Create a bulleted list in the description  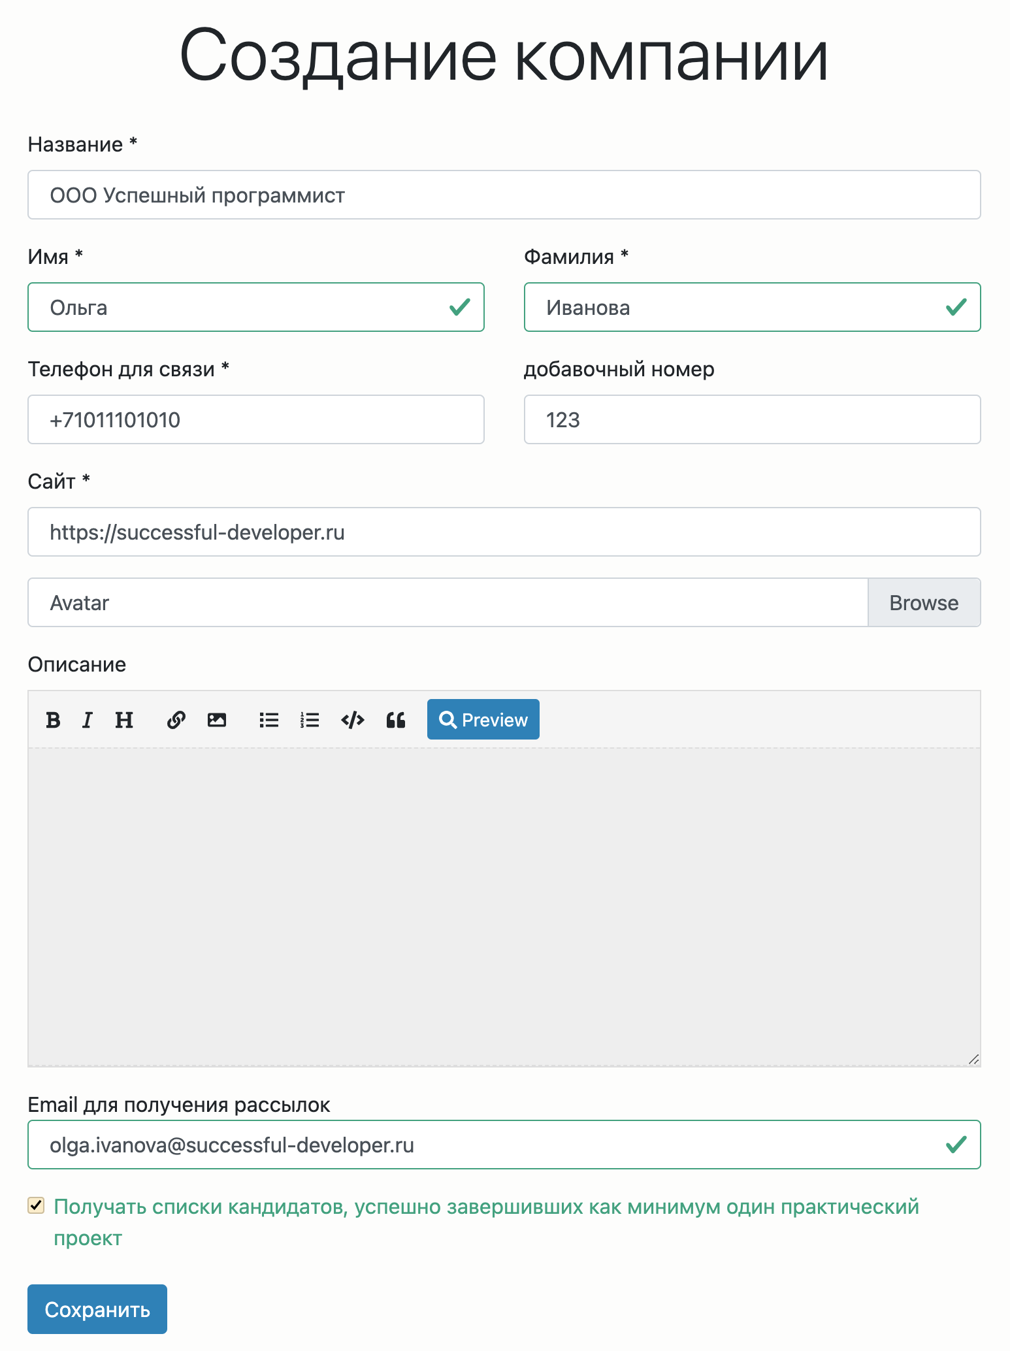269,720
